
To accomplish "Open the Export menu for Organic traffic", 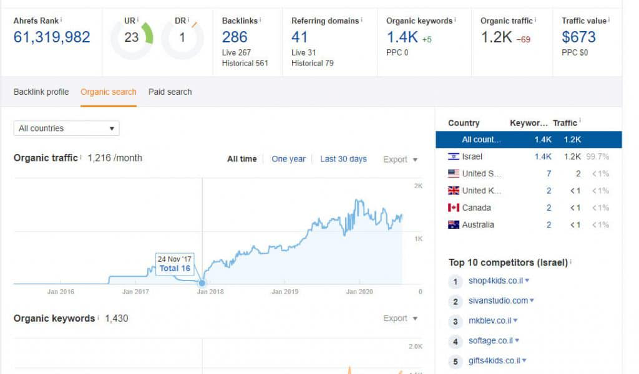I will 400,160.
